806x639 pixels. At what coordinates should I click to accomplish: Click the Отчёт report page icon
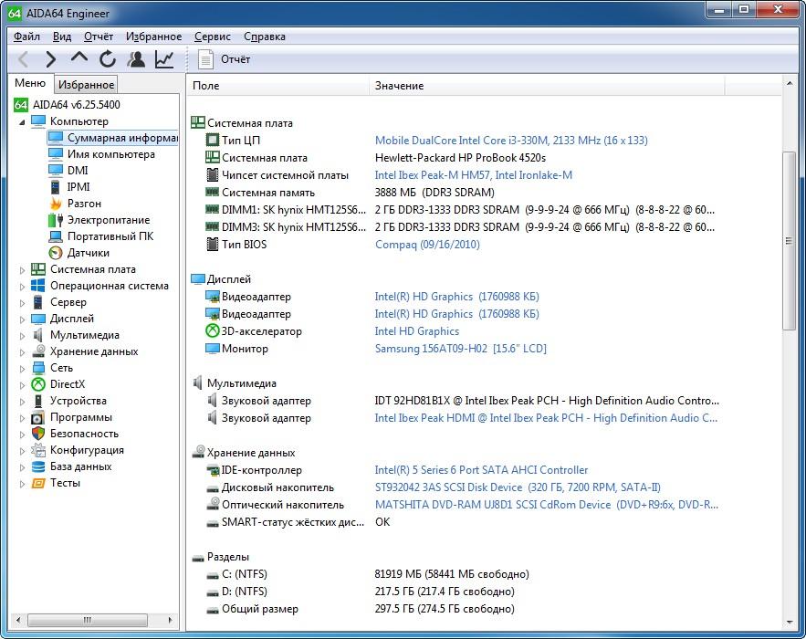coord(205,59)
